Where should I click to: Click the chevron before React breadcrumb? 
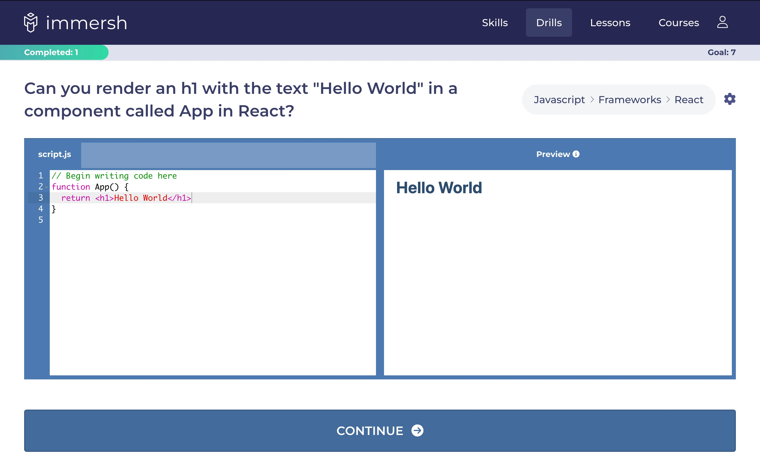pyautogui.click(x=668, y=99)
